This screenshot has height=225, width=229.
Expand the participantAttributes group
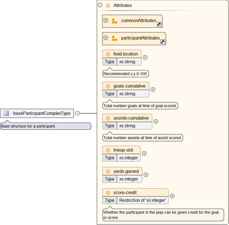pos(106,38)
